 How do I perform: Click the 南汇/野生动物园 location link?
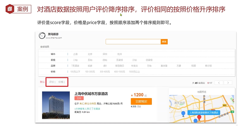point(88,104)
